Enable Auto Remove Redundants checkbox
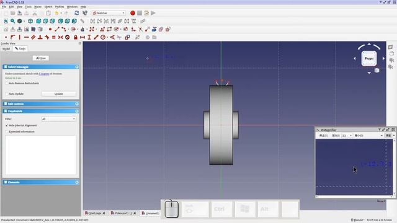Screen dimensions: 397x223 (x=7, y=83)
